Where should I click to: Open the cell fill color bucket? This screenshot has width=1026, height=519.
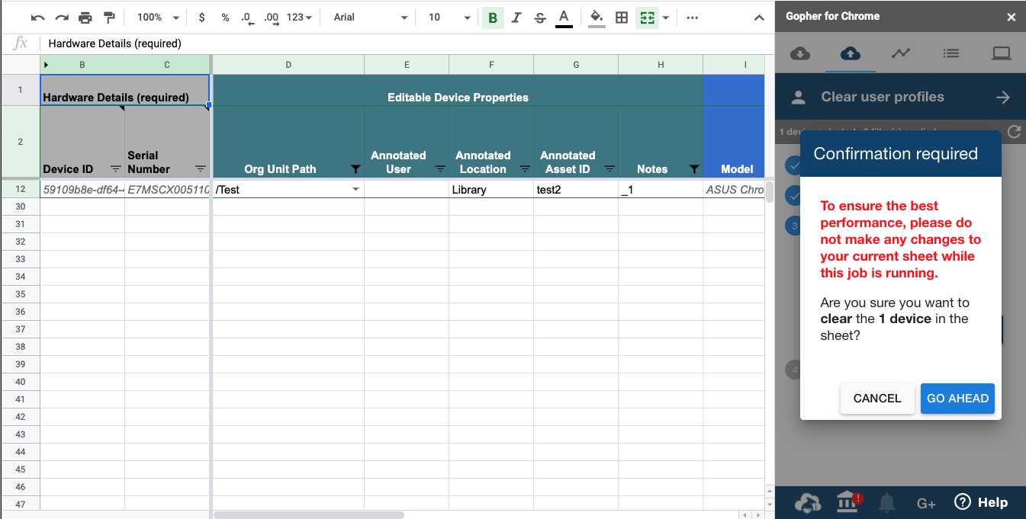click(597, 18)
